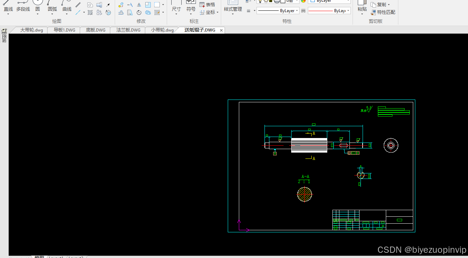The image size is (468, 258).
Task: Select the 曲线 (curve) tool
Action: [x=67, y=6]
